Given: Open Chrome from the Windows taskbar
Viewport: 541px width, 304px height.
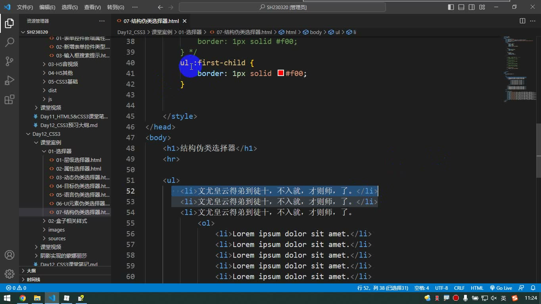Looking at the screenshot, I should pyautogui.click(x=23, y=298).
